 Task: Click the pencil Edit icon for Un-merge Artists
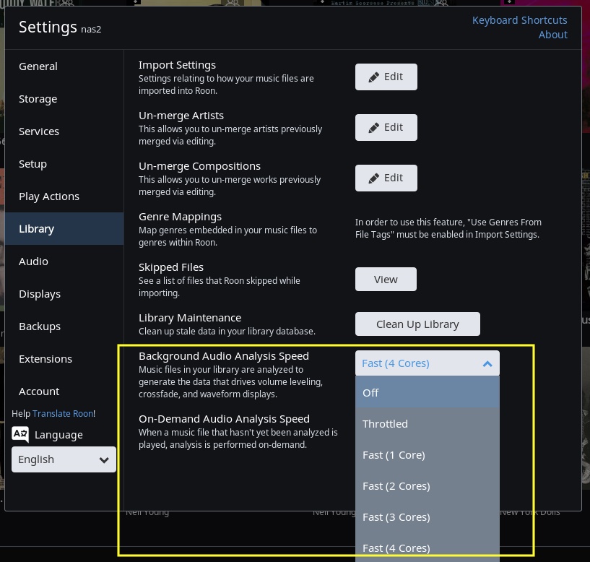coord(374,127)
